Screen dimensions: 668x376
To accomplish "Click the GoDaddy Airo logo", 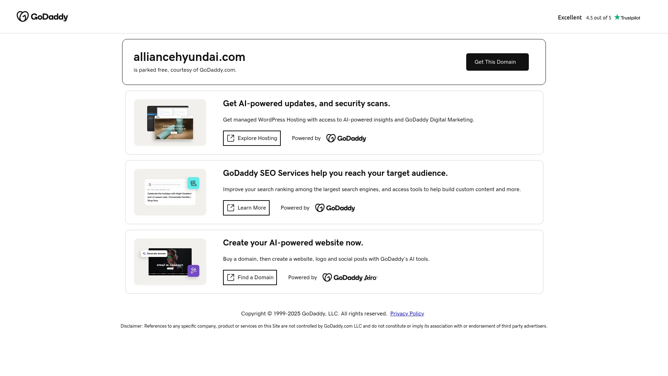I will click(350, 277).
